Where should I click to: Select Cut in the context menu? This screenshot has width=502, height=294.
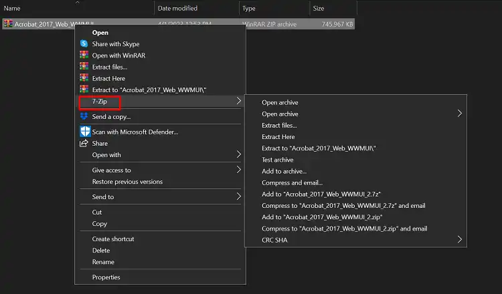click(96, 212)
